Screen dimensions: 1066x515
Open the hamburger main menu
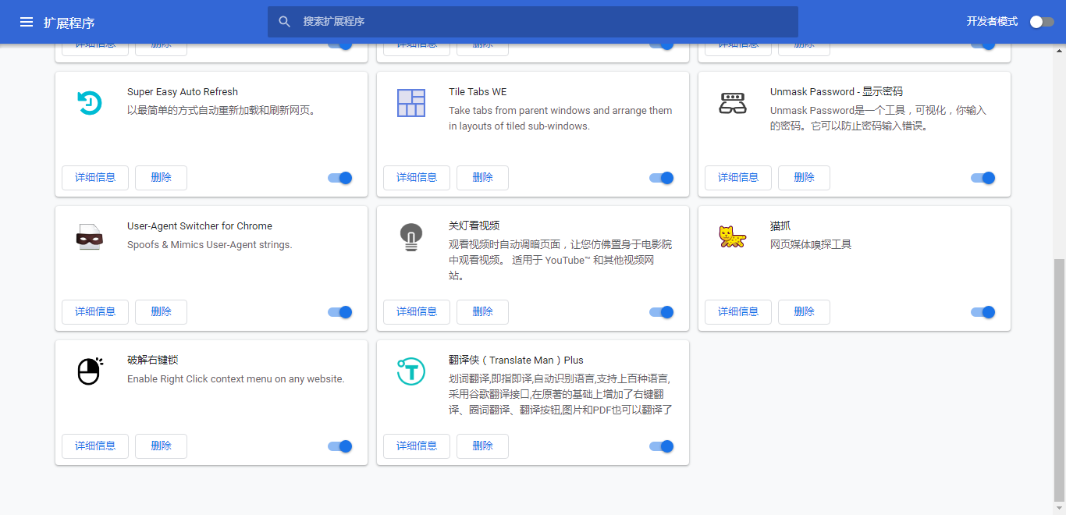click(27, 22)
